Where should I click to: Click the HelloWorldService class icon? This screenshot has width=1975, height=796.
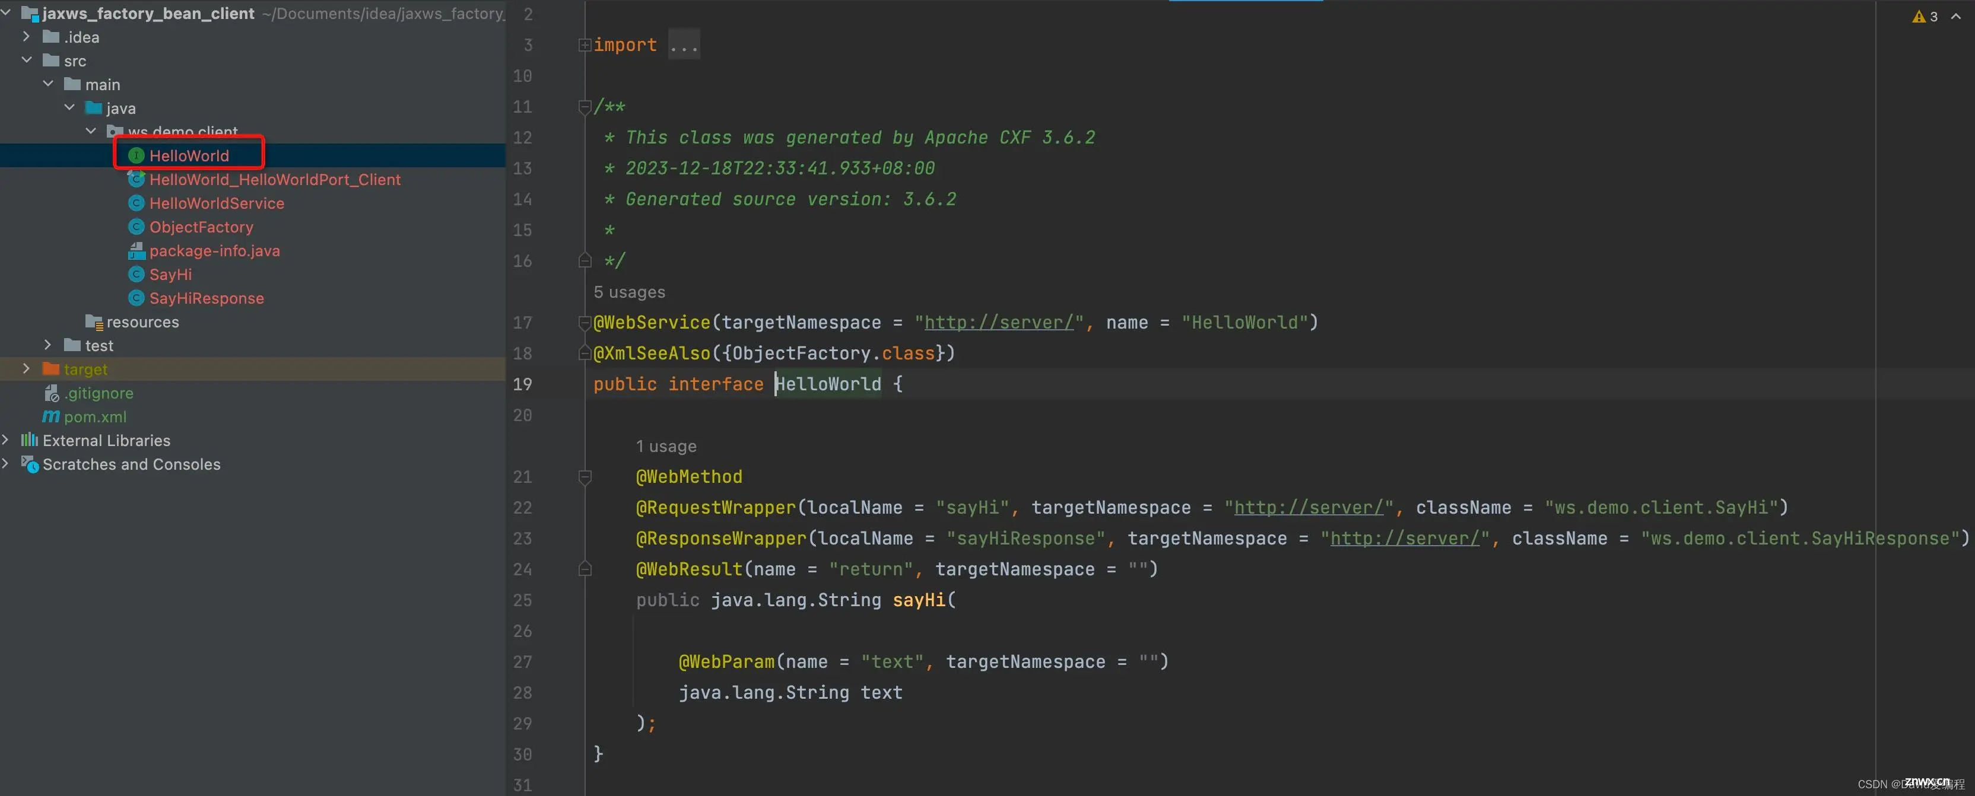click(136, 203)
